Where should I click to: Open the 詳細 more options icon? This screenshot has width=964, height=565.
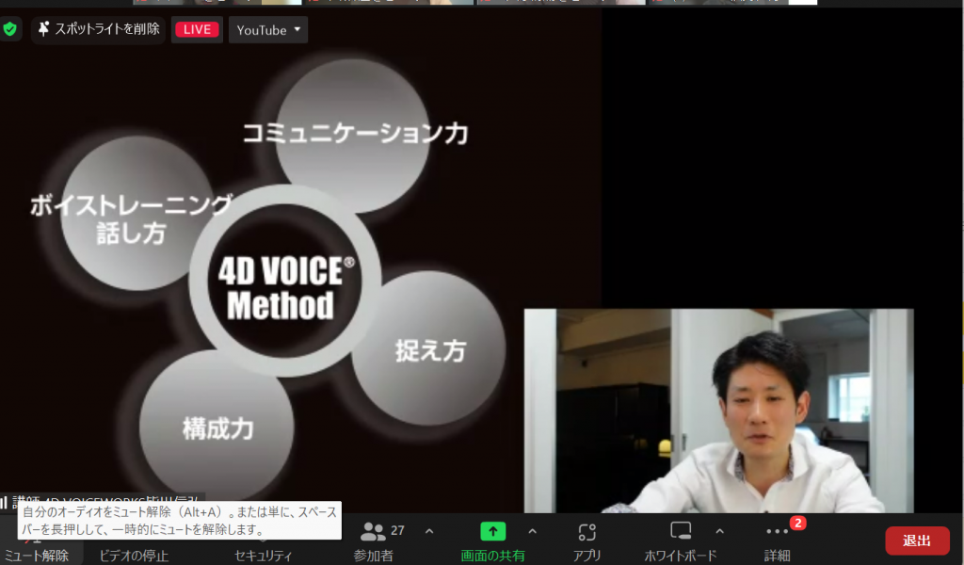click(x=777, y=531)
